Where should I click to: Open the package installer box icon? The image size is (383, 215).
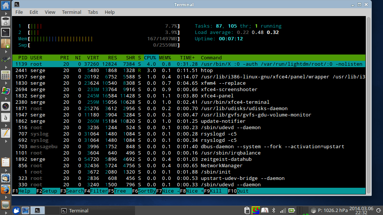tap(5, 44)
